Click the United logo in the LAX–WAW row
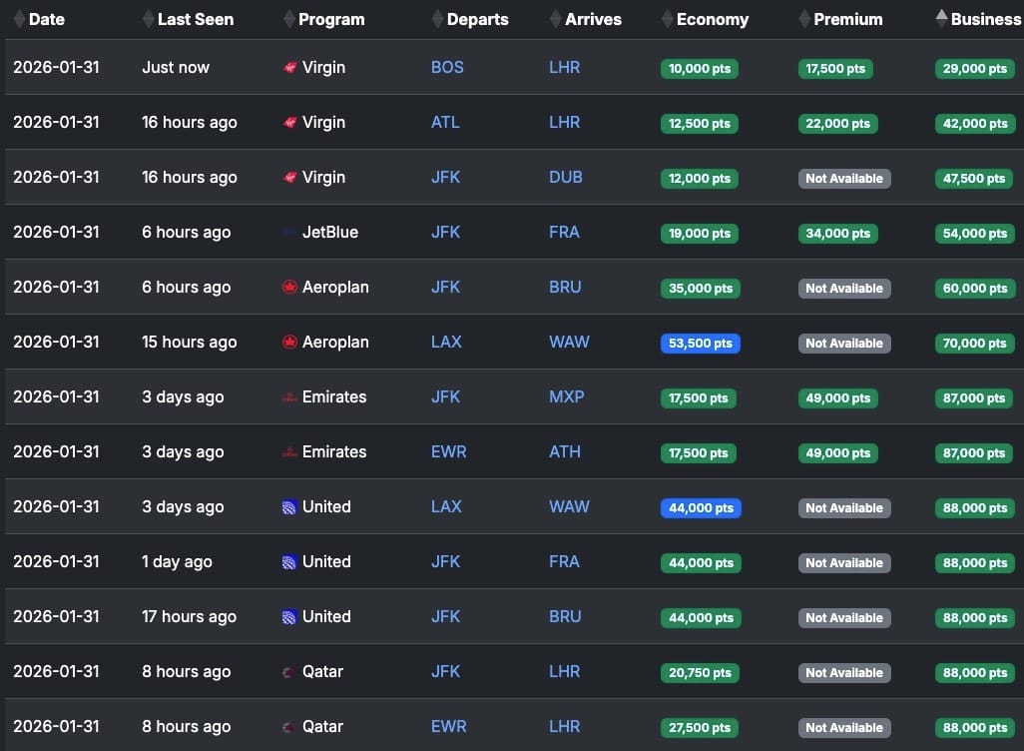This screenshot has height=751, width=1024. [289, 507]
